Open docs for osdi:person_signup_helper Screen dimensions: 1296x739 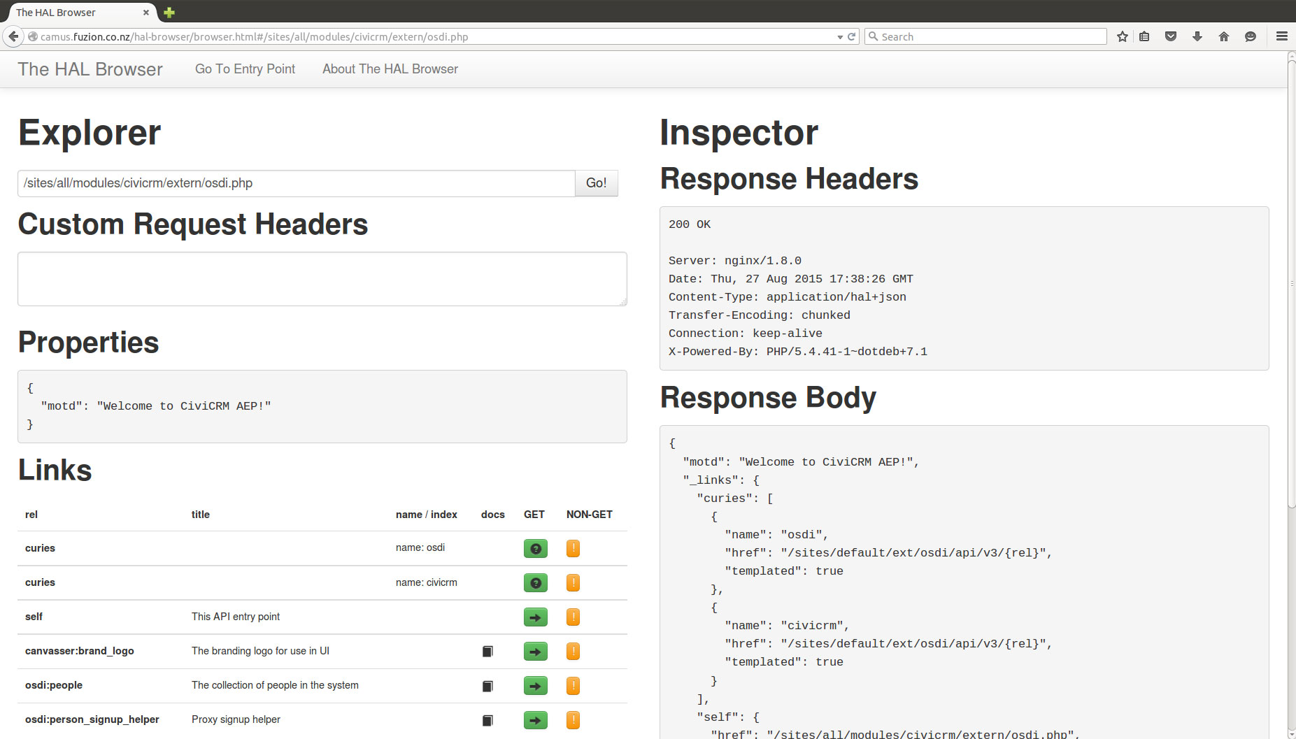coord(487,720)
